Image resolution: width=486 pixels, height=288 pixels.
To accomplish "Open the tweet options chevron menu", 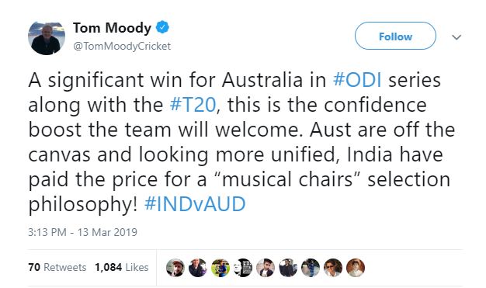I will [456, 37].
